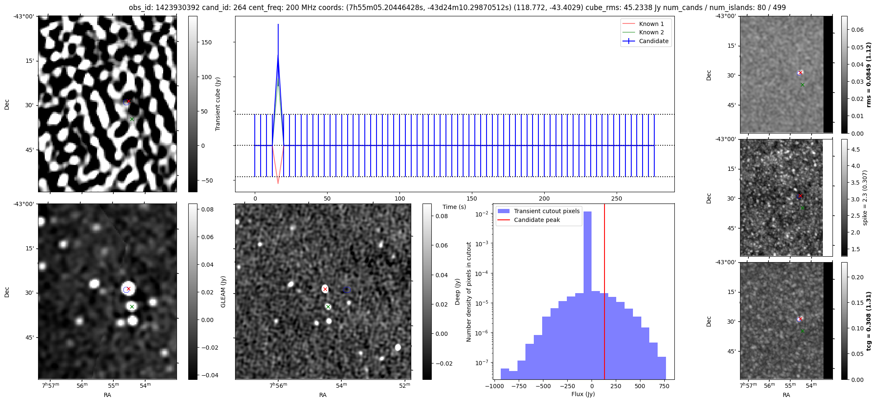Screen dimensions: 876x402
Task: Click 'Transient cutout pixels' legend entry
Action: (546, 211)
